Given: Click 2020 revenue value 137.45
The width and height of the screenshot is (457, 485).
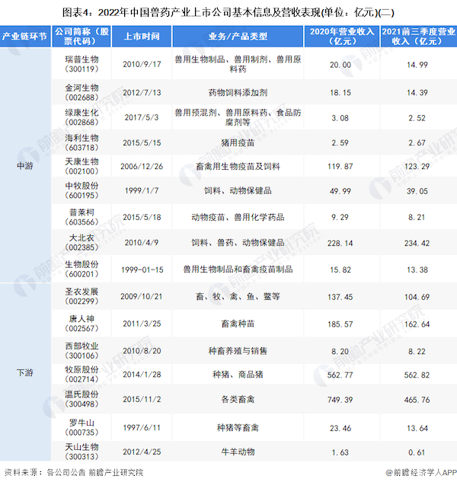Looking at the screenshot, I should (x=340, y=297).
